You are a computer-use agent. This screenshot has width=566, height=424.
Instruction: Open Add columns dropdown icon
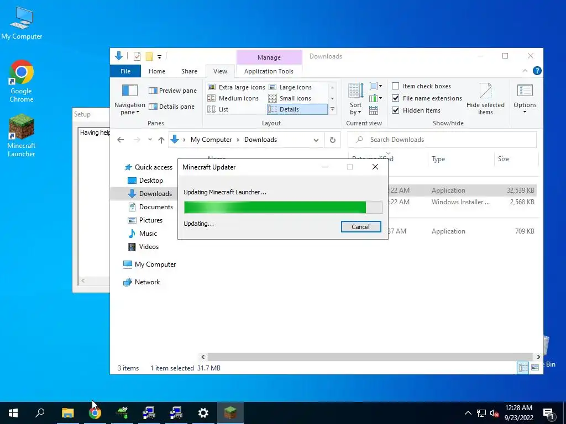pos(376,98)
